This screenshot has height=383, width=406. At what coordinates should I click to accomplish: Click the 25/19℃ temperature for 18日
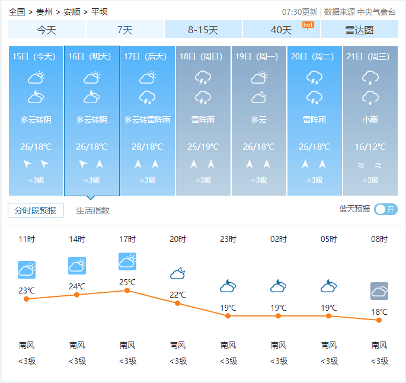[203, 147]
